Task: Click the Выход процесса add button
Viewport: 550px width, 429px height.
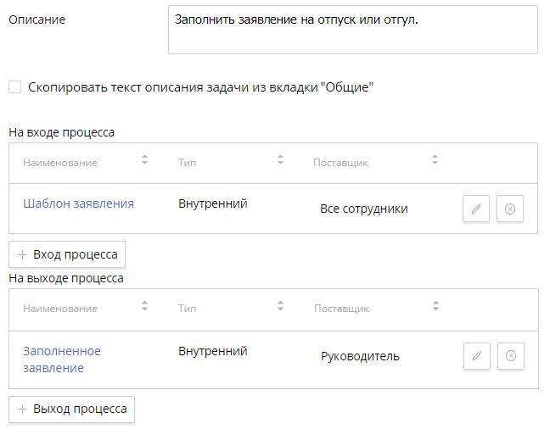Action: point(71,409)
